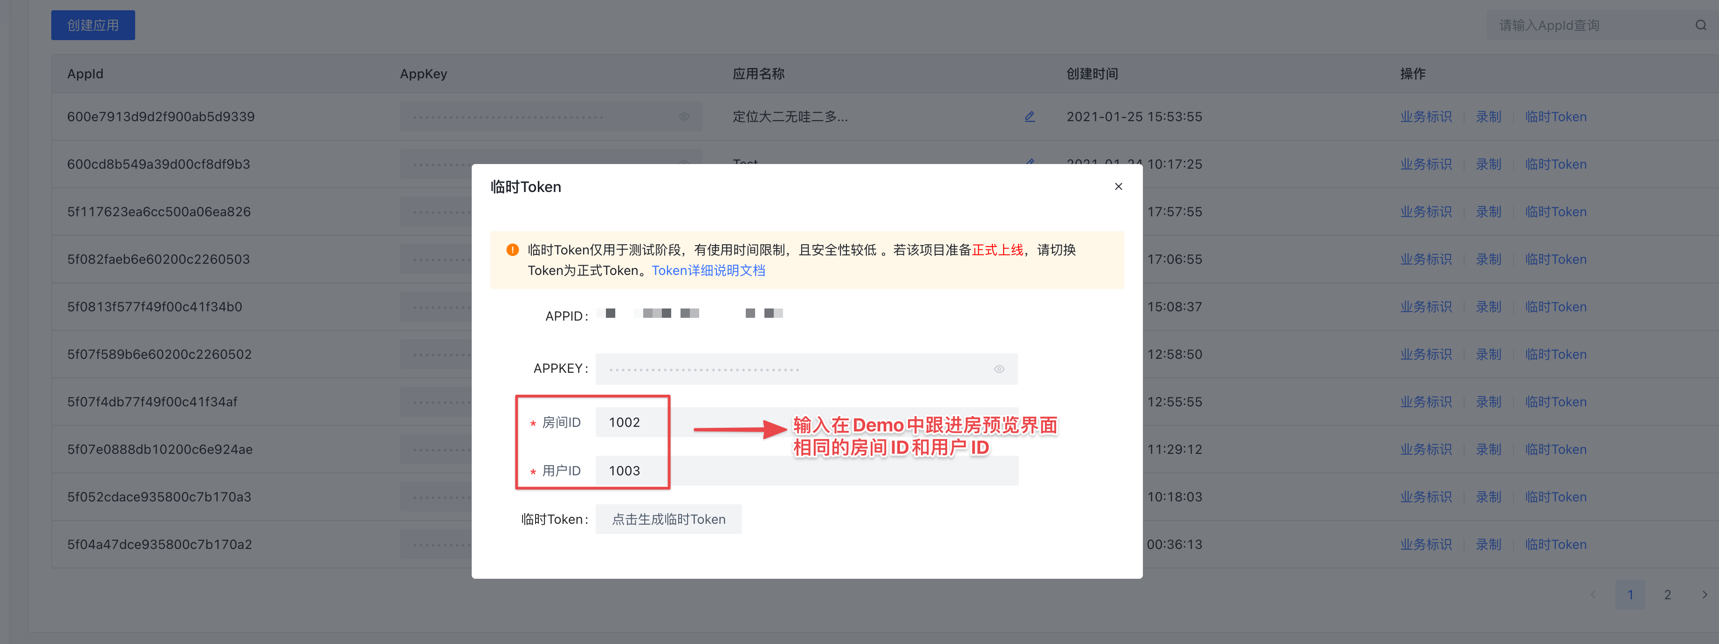Click the 创建时间 column header
Image resolution: width=1719 pixels, height=644 pixels.
(x=1092, y=74)
